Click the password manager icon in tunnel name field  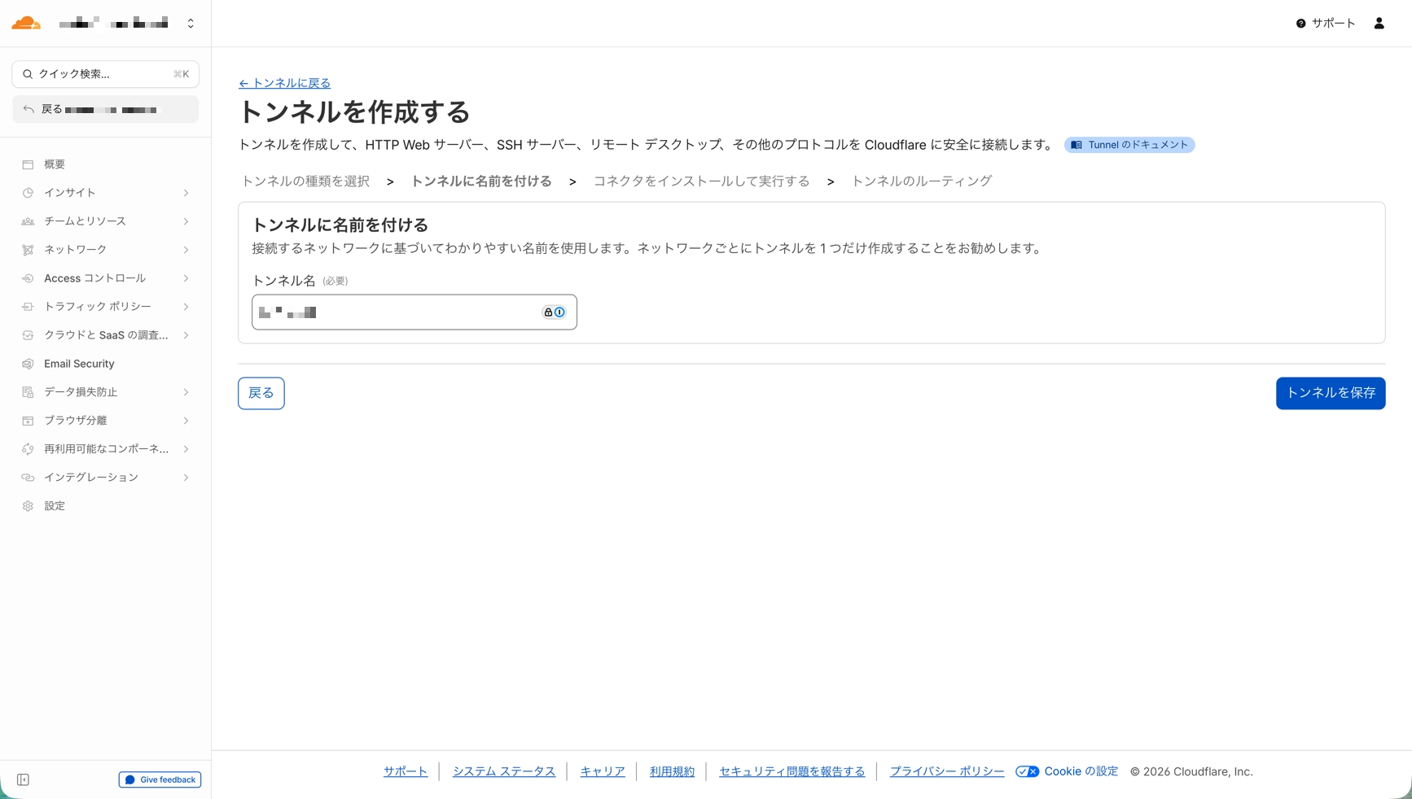point(554,312)
